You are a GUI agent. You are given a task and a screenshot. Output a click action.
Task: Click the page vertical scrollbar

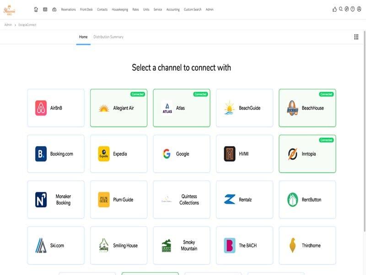(x=364, y=131)
